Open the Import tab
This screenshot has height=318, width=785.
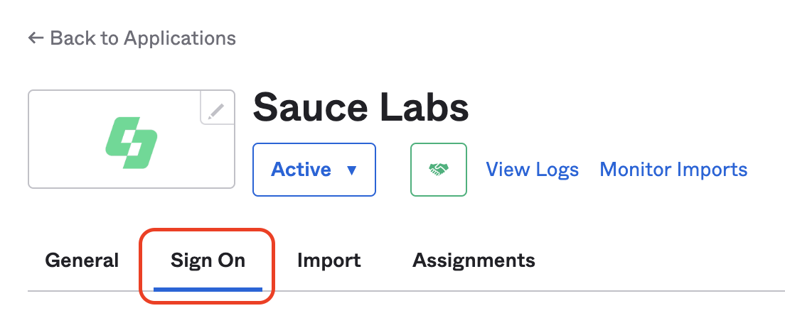[x=329, y=261]
